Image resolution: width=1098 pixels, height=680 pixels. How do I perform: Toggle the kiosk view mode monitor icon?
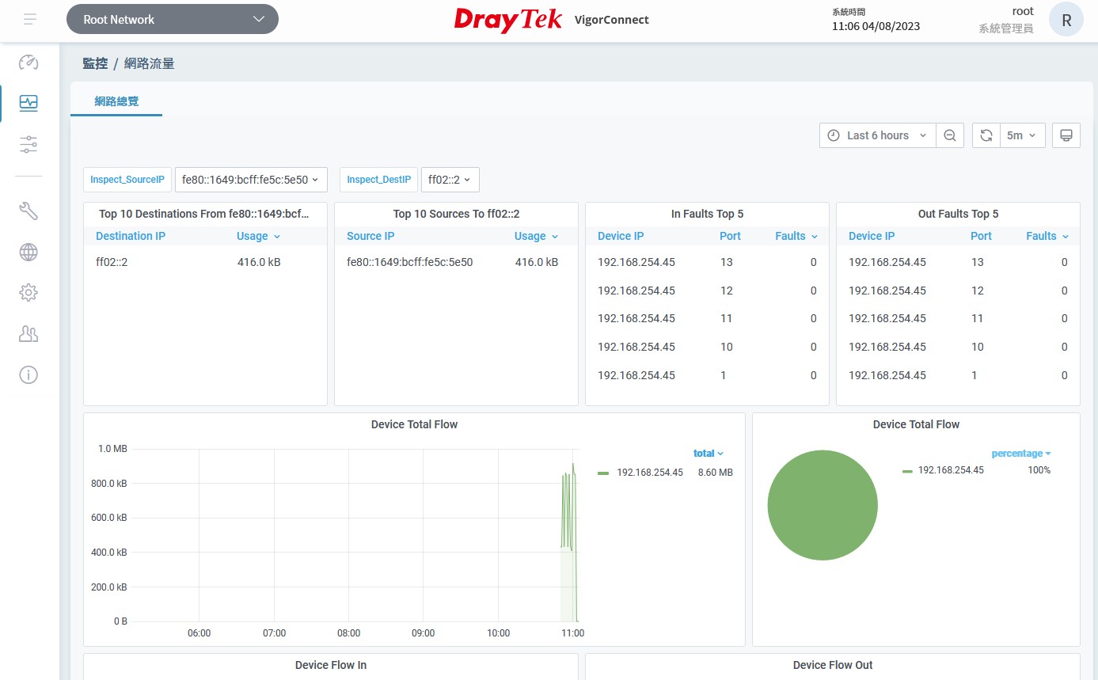click(1066, 135)
